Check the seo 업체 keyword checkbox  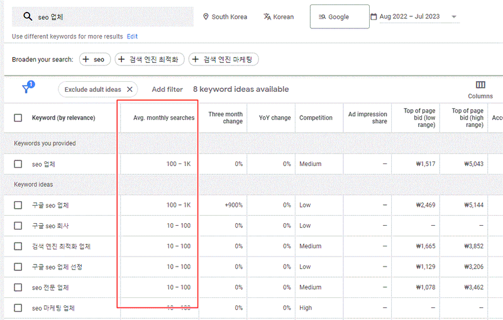(x=18, y=164)
